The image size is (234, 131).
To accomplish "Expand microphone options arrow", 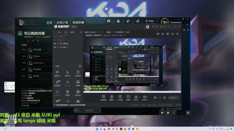I will tap(140, 97).
